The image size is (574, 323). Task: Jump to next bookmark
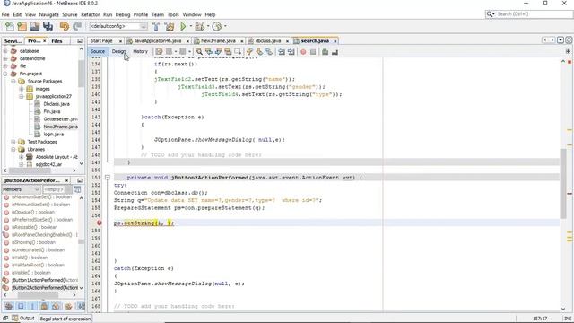[x=259, y=52]
